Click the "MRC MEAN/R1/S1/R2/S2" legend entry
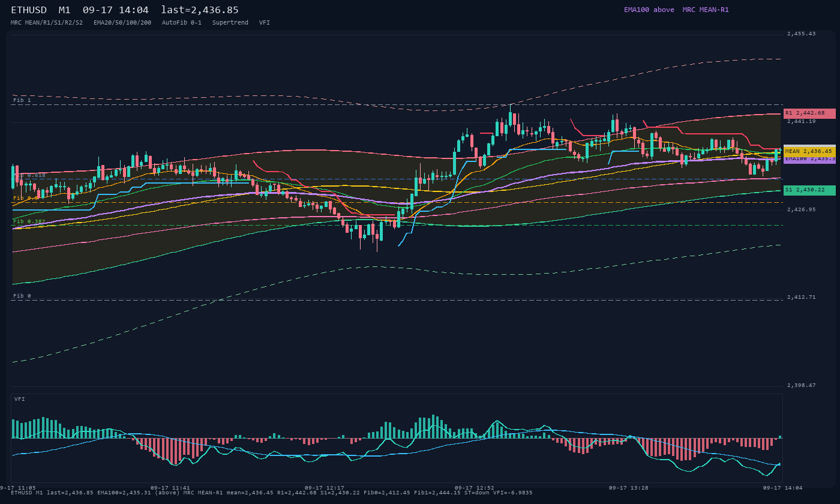The image size is (840, 504). 47,22
